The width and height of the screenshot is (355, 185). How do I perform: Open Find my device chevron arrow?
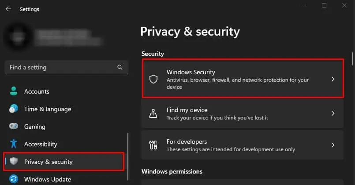pyautogui.click(x=333, y=113)
